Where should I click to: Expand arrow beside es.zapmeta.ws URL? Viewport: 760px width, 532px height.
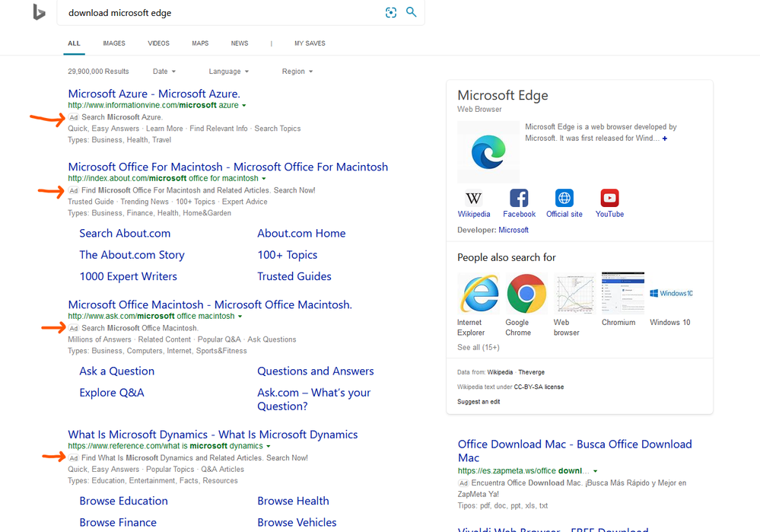pyautogui.click(x=595, y=471)
